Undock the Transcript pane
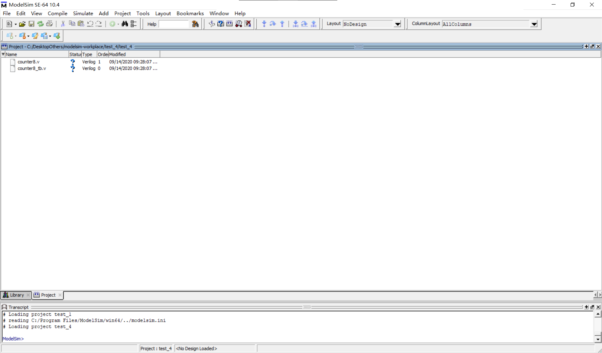Image resolution: width=602 pixels, height=353 pixels. point(592,307)
